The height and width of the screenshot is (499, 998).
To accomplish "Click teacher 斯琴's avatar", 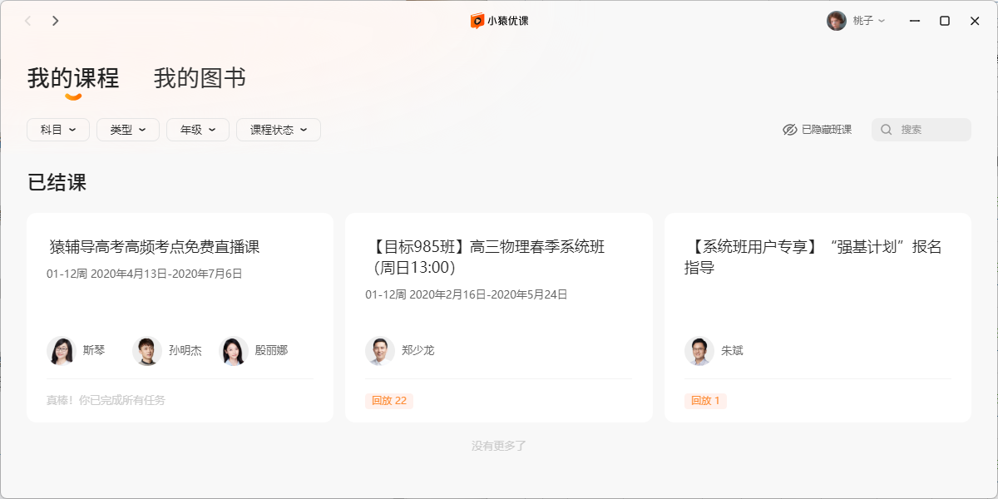I will coord(61,351).
